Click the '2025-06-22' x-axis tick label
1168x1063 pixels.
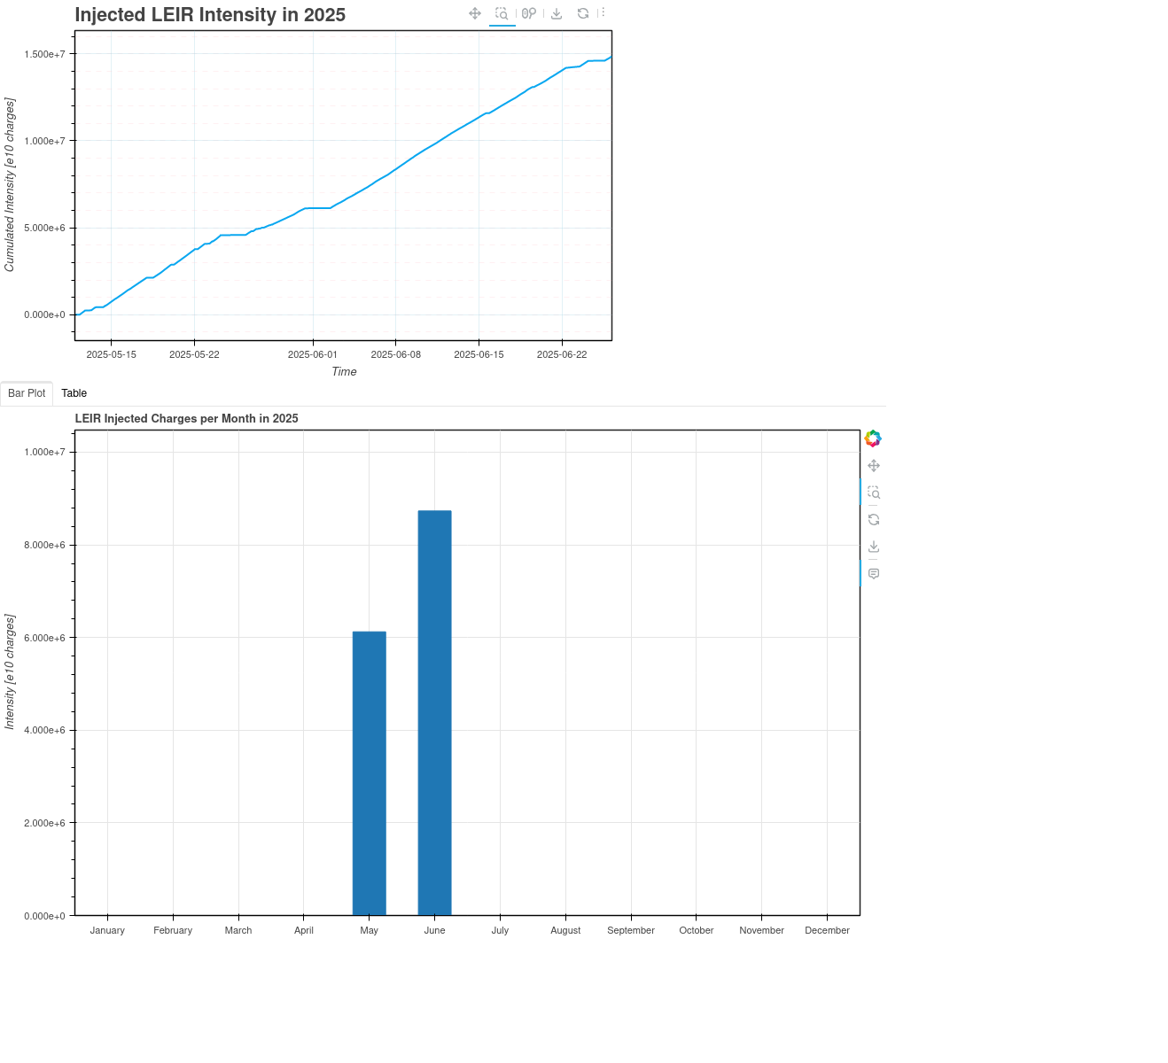point(562,354)
